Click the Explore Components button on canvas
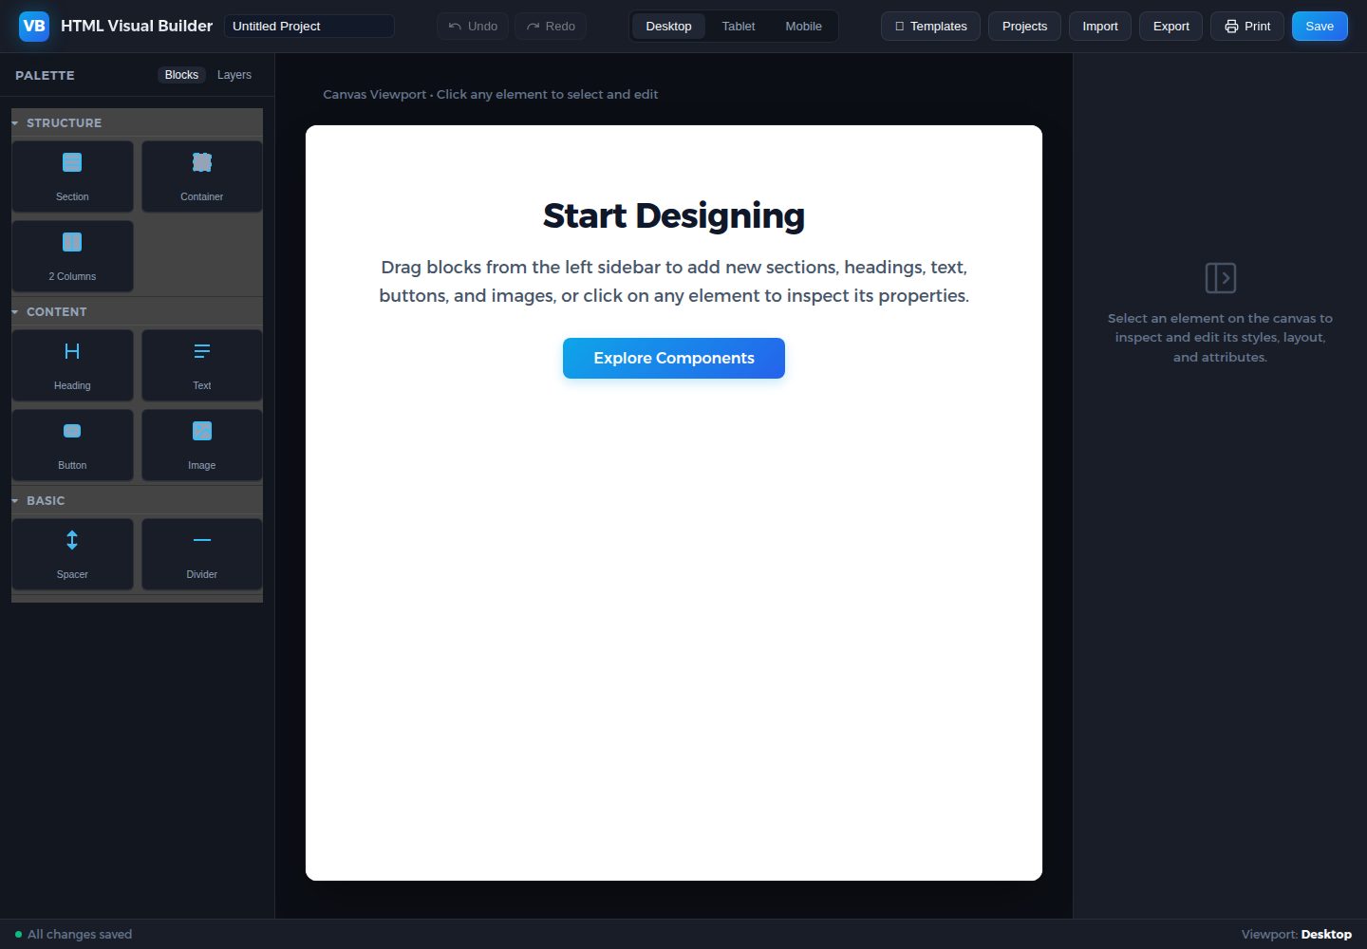Screen dimensions: 1367x949 click(674, 358)
